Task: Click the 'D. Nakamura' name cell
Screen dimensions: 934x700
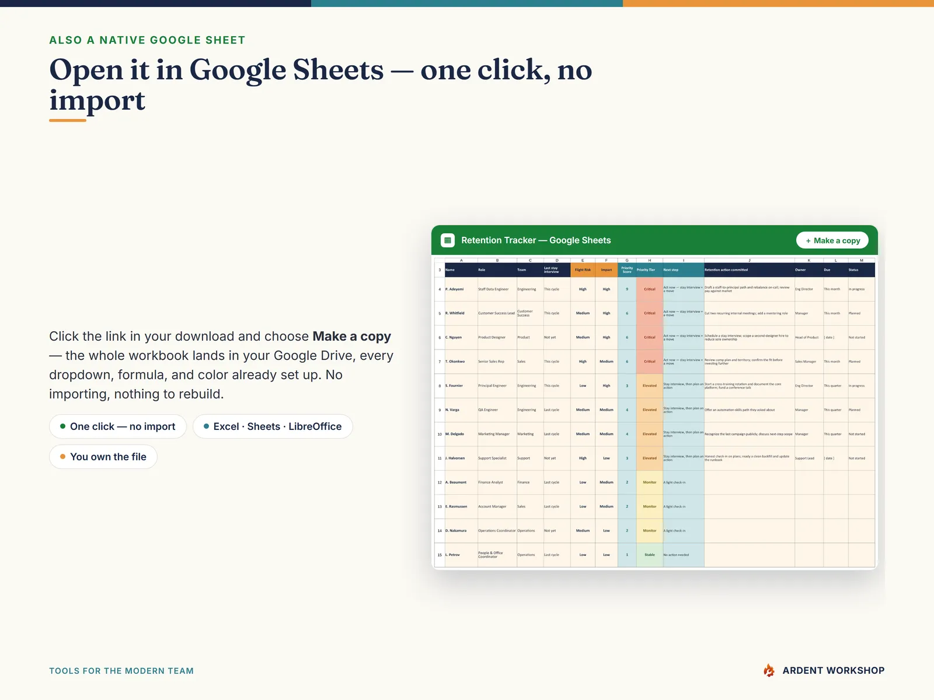Action: pyautogui.click(x=461, y=531)
